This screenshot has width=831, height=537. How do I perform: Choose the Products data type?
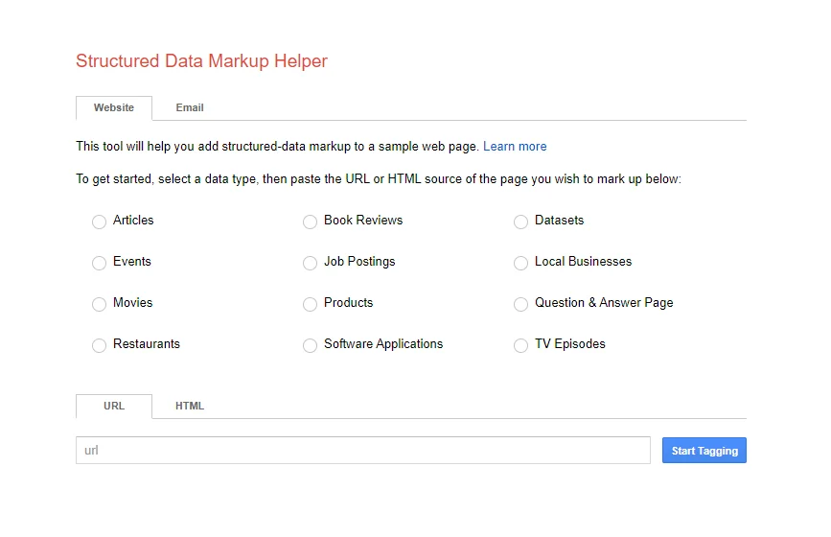[x=310, y=304]
